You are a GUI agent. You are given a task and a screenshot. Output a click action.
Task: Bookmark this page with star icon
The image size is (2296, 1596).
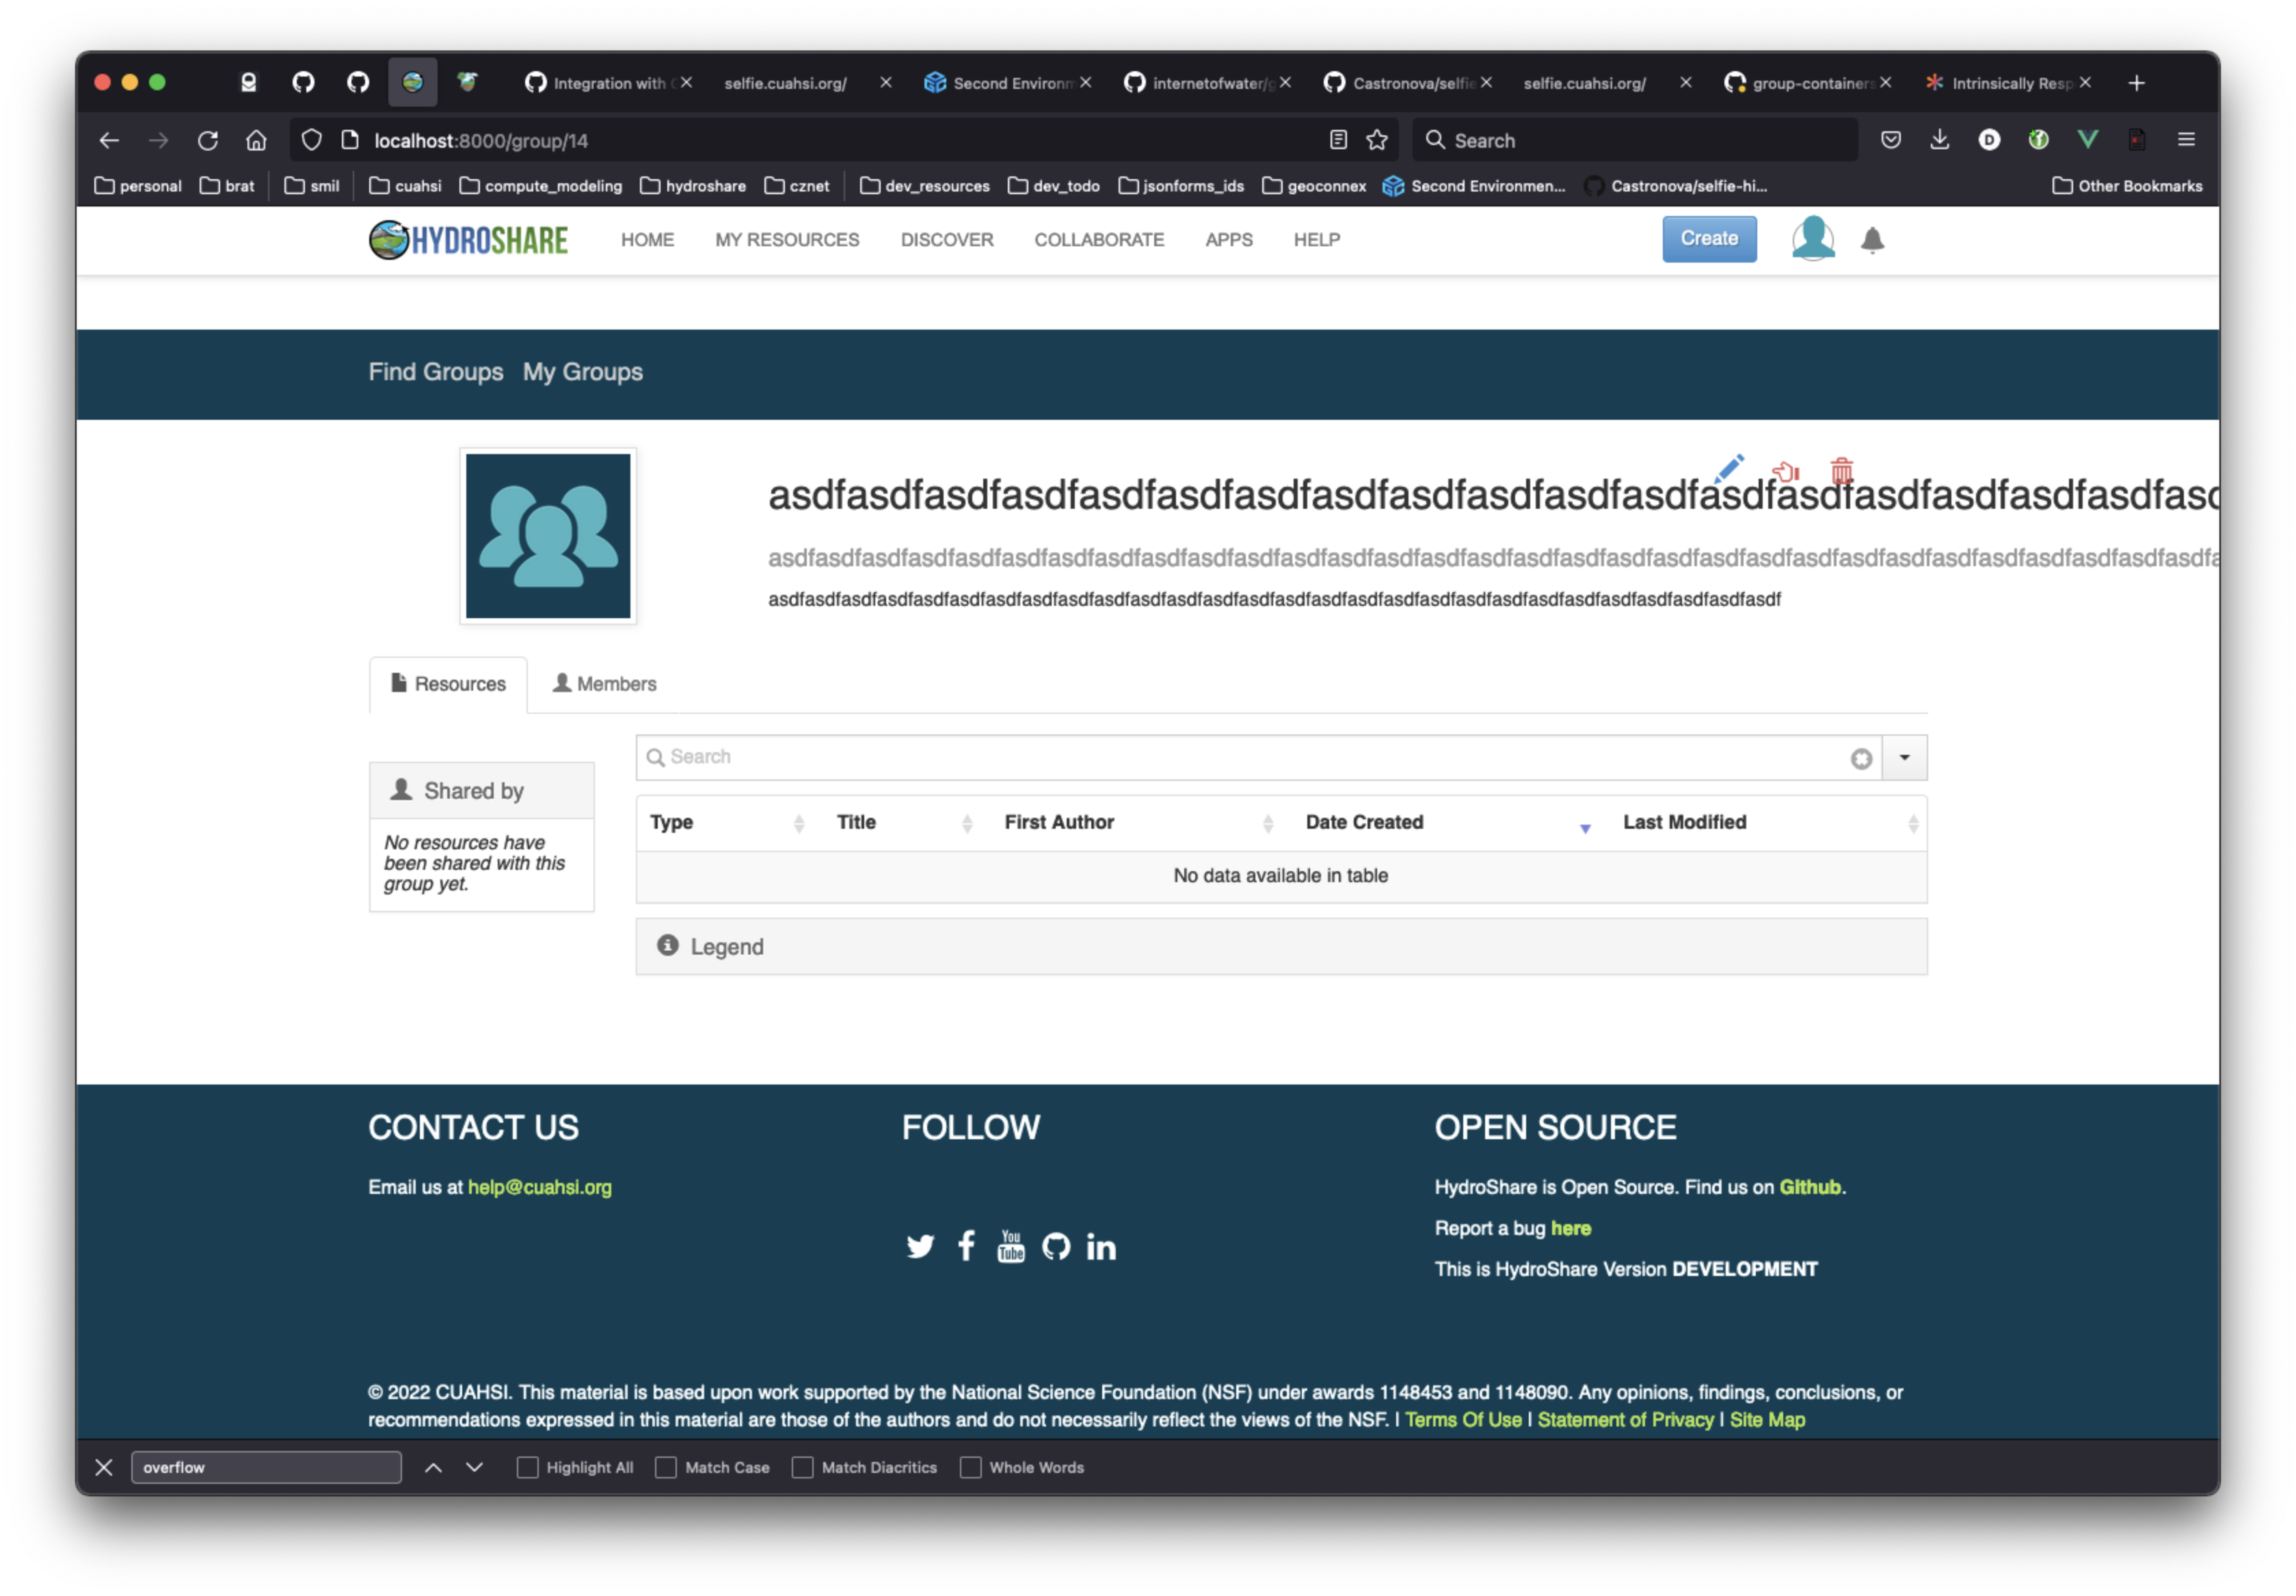click(1377, 140)
